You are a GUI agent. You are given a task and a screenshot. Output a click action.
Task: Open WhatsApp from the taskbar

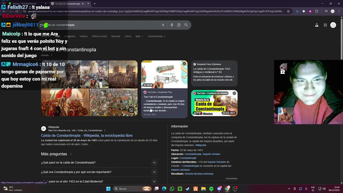click(x=172, y=189)
